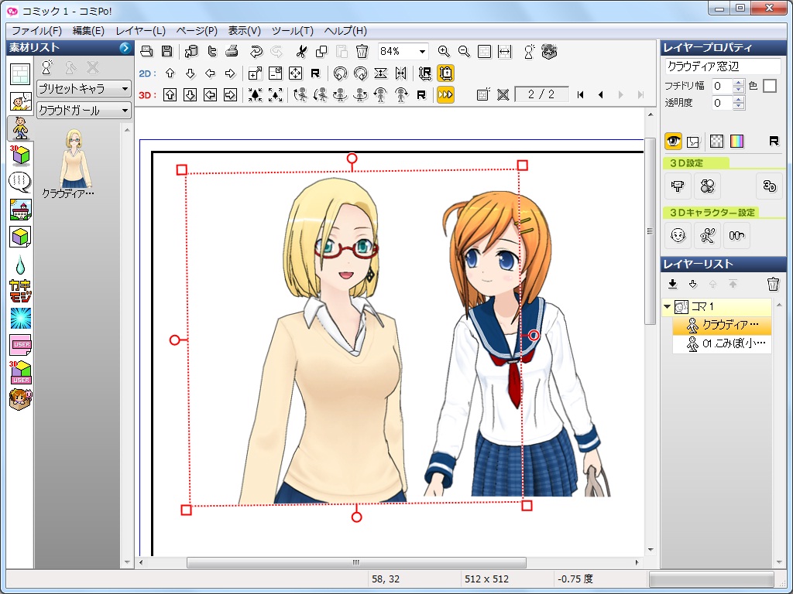This screenshot has width=793, height=594.
Task: Toggle the yellow highlighted 2D lock button
Action: [x=445, y=73]
